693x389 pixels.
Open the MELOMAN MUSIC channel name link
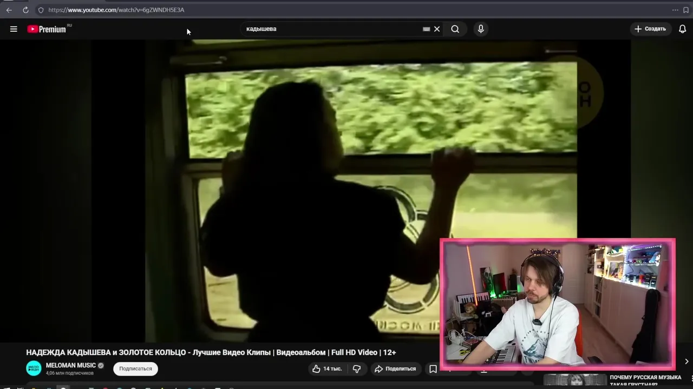tap(71, 365)
